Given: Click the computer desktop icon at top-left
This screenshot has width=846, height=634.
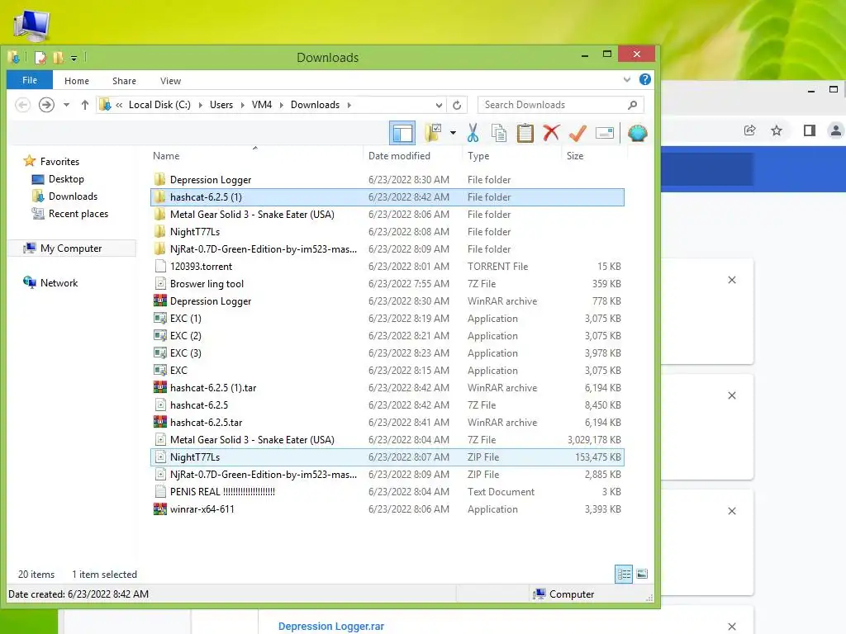Looking at the screenshot, I should (32, 25).
